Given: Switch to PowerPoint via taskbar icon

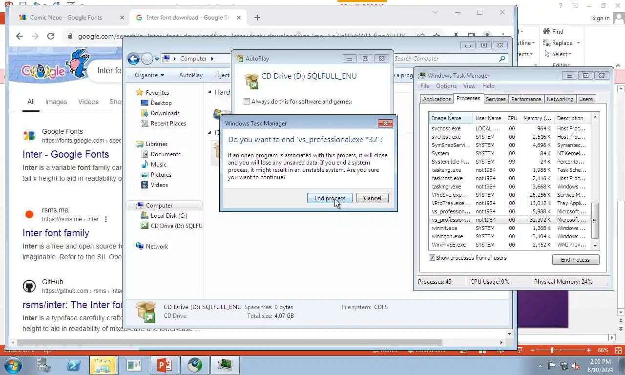Looking at the screenshot, I should pyautogui.click(x=164, y=365).
